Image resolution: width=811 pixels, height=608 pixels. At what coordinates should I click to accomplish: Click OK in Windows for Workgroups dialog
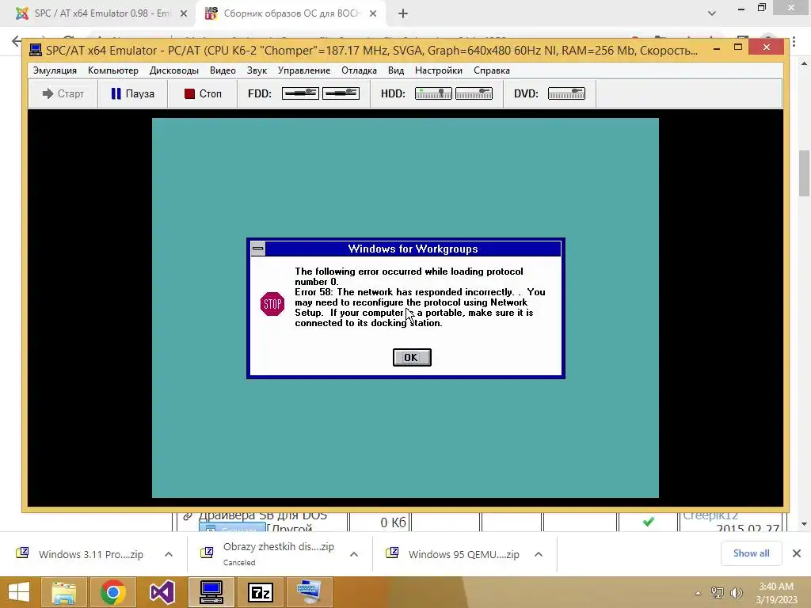click(x=412, y=357)
